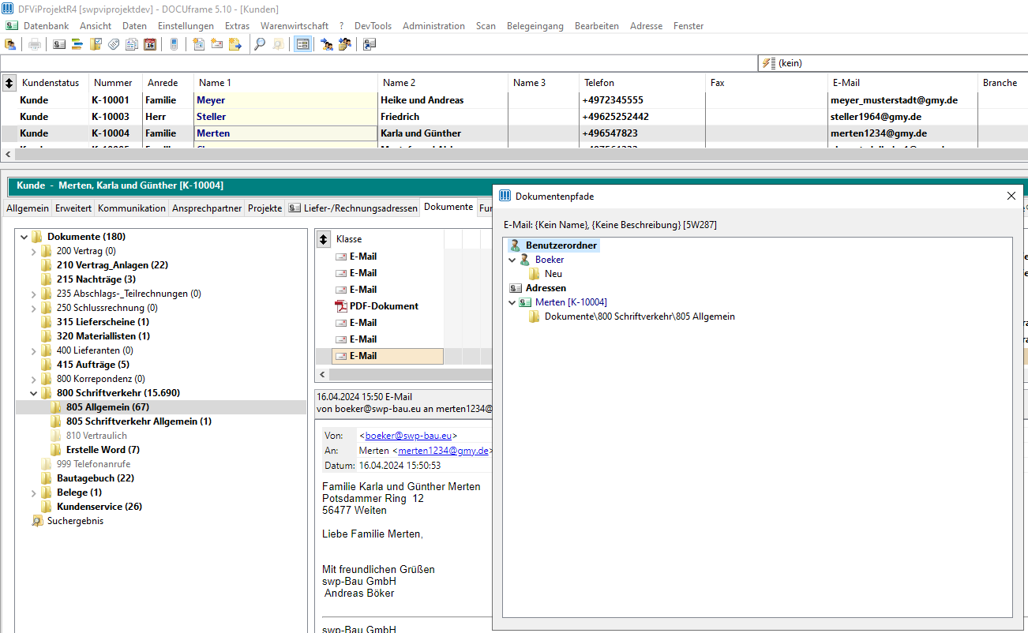Click the new note with arrow icon
Image resolution: width=1028 pixels, height=633 pixels.
[234, 44]
